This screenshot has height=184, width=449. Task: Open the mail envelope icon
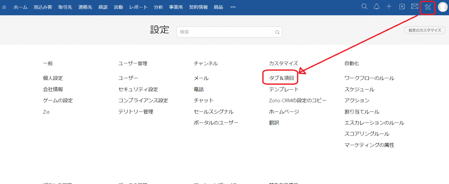[x=415, y=7]
